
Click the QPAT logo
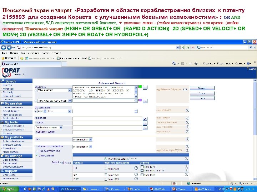pos(11,73)
